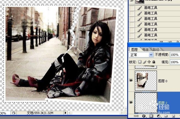Lock layer position with move icon
This screenshot has height=119, width=180.
click(x=149, y=62)
